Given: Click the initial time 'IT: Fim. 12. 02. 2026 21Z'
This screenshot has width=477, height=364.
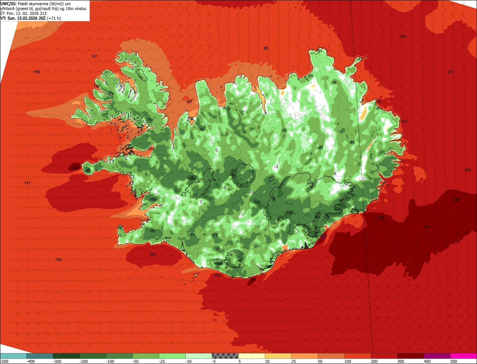Looking at the screenshot, I should [23, 13].
